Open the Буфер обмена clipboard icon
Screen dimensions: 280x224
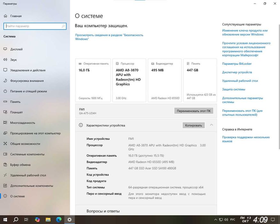click(x=5, y=165)
